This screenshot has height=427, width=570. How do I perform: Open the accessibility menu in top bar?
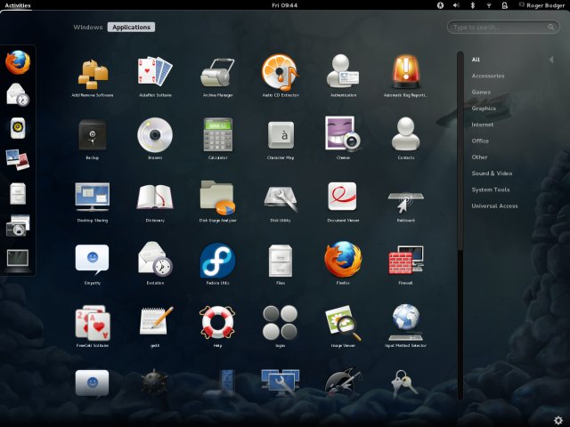(x=440, y=5)
